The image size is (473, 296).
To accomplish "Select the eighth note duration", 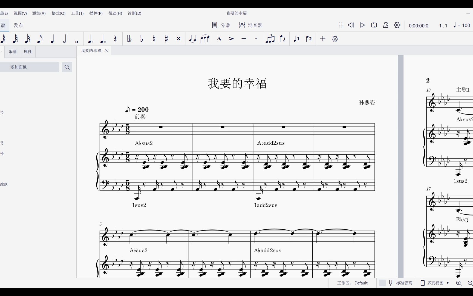I will [x=40, y=39].
